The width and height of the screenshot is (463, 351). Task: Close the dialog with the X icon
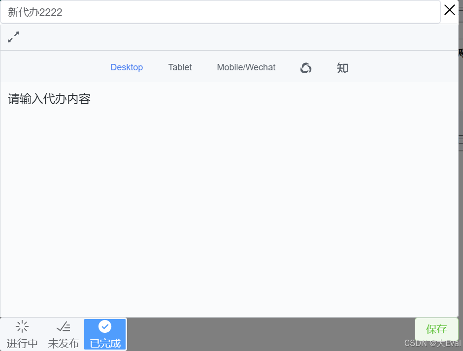[449, 10]
